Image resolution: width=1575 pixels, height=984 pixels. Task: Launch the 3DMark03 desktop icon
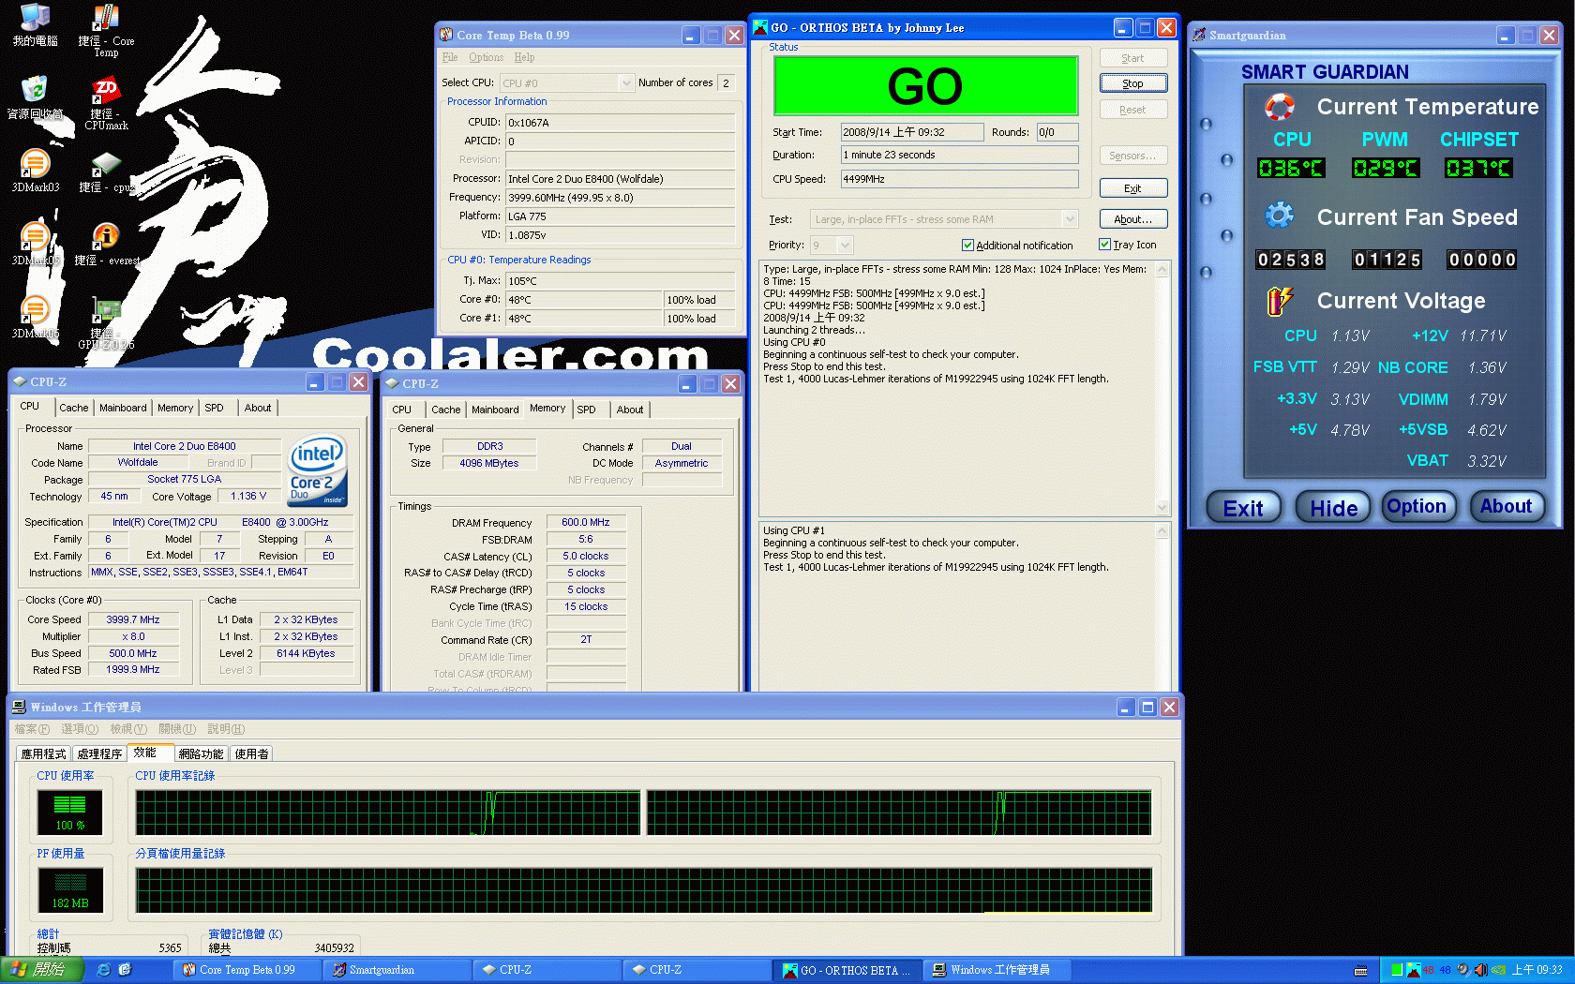pos(35,169)
